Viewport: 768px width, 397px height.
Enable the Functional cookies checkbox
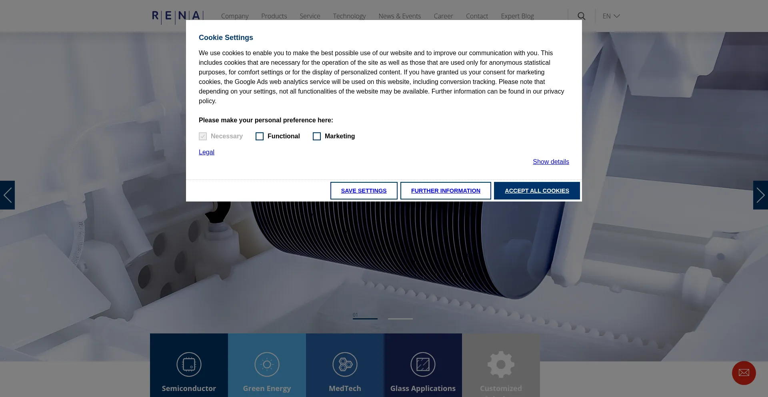(260, 136)
